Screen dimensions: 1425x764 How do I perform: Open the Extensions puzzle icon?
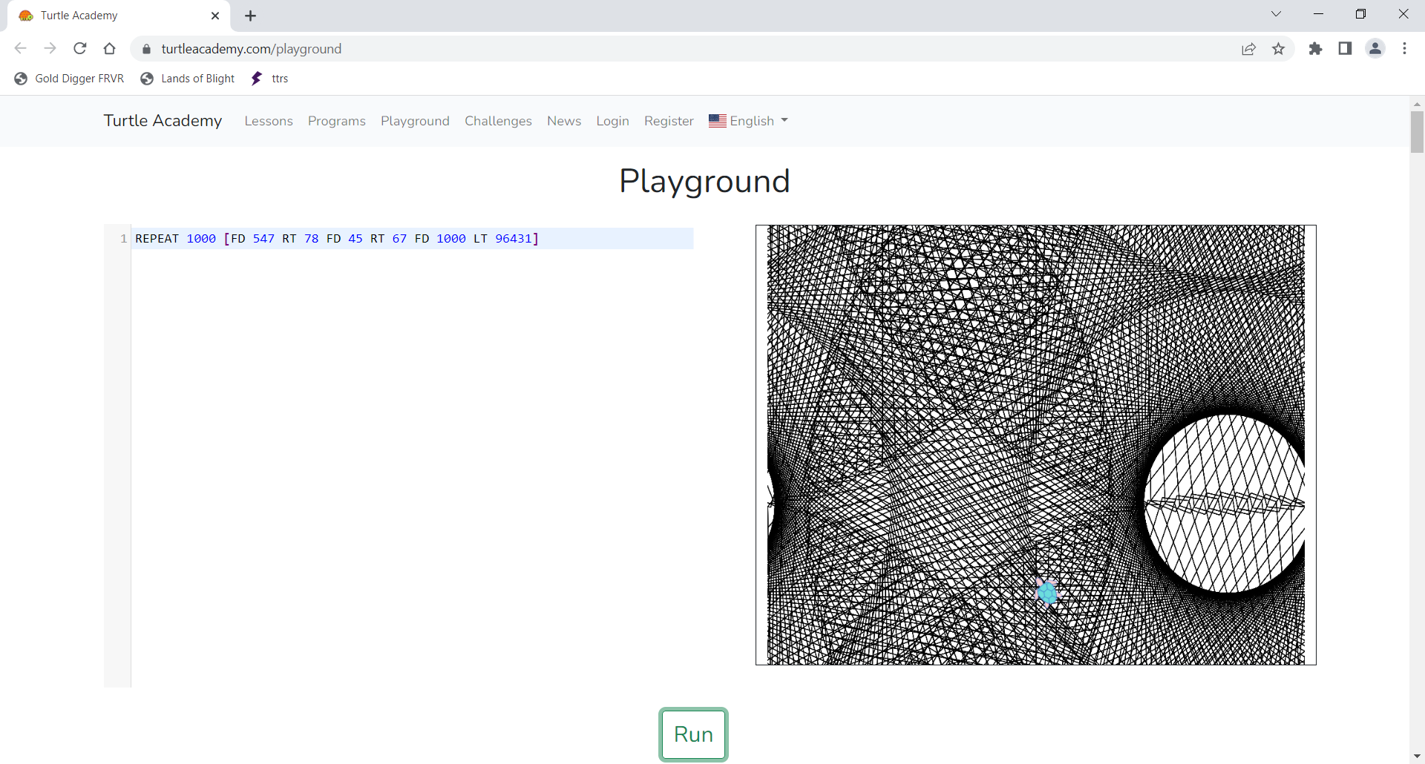point(1315,49)
